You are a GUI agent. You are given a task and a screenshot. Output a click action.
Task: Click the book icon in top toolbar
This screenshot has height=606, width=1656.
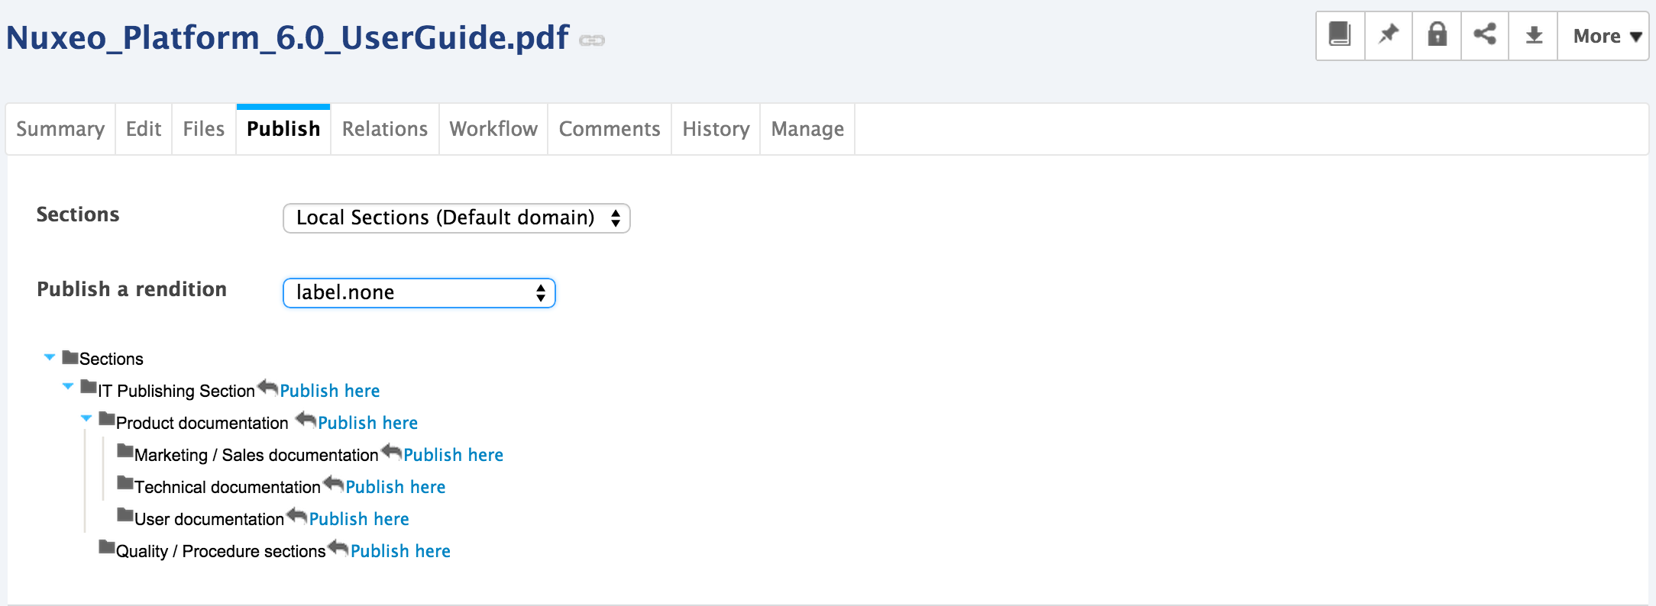click(1340, 35)
